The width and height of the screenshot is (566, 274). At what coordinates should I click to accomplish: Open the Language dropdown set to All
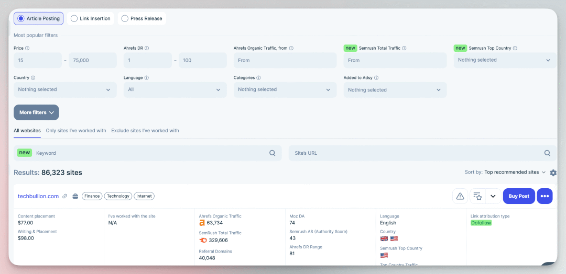tap(175, 89)
